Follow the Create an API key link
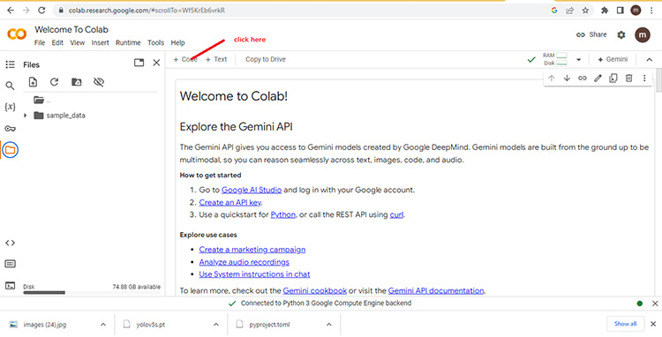The height and width of the screenshot is (337, 662). coord(230,202)
